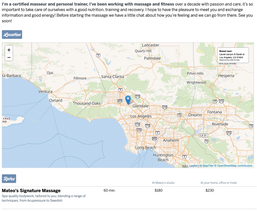Click the 105 freeway shield icon

point(139,130)
